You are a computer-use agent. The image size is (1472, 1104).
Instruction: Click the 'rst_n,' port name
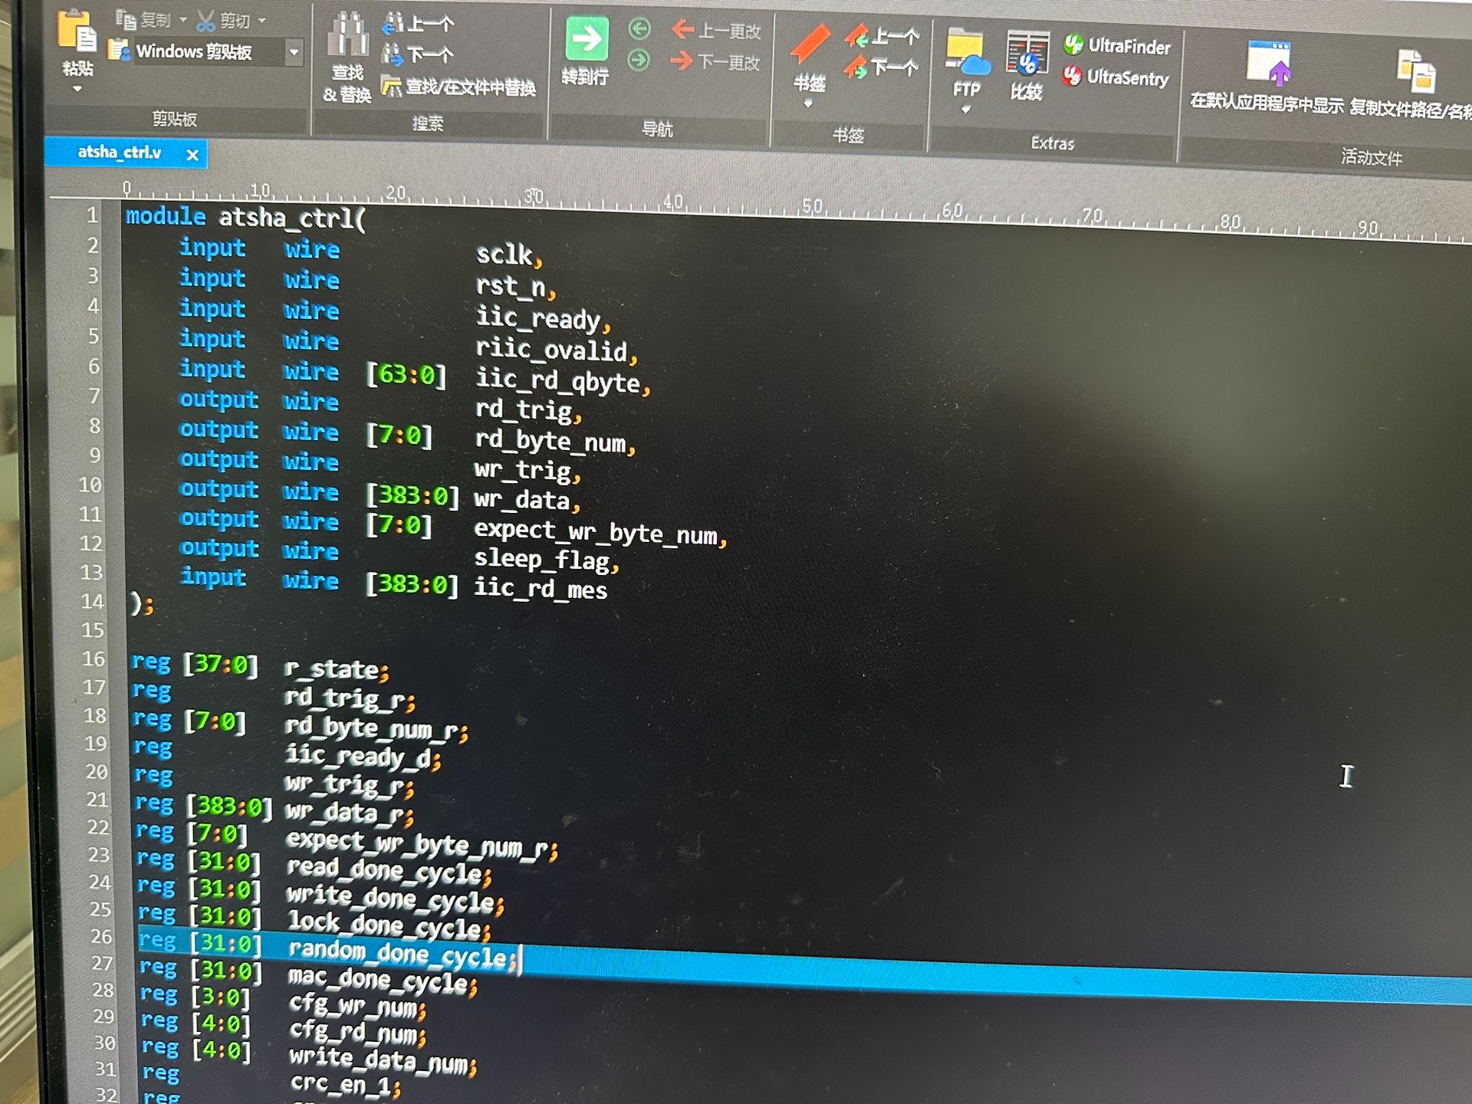tap(515, 287)
